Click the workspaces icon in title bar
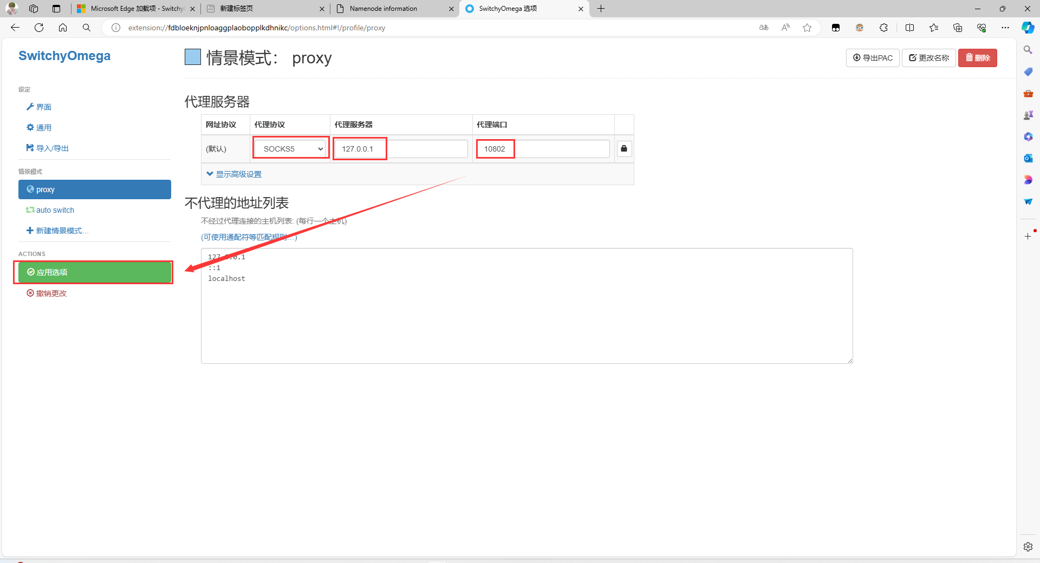This screenshot has width=1040, height=563. [34, 9]
